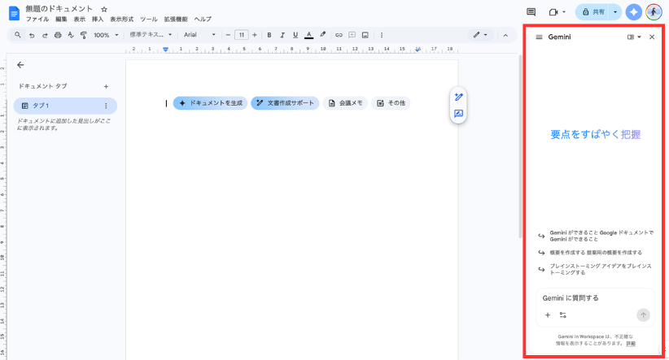Screen dimensions: 669x360
Task: Click the ドキュメントを生成 chip
Action: pos(210,103)
